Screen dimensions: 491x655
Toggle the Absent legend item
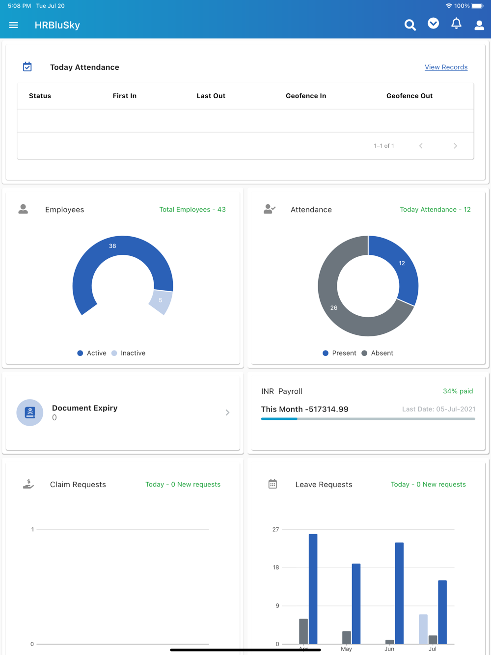(377, 353)
